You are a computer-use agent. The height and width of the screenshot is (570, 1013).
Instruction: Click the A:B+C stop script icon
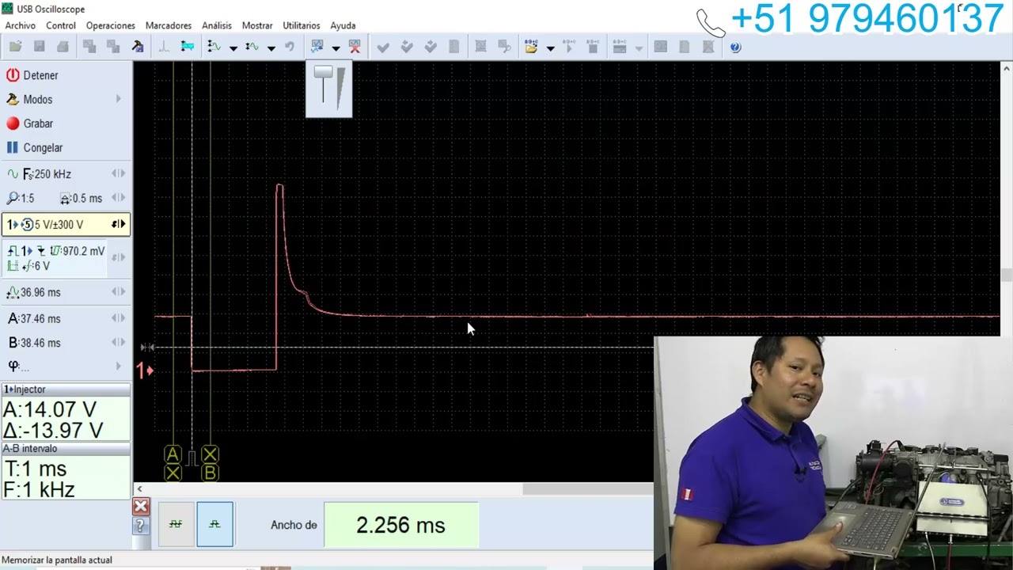point(593,47)
